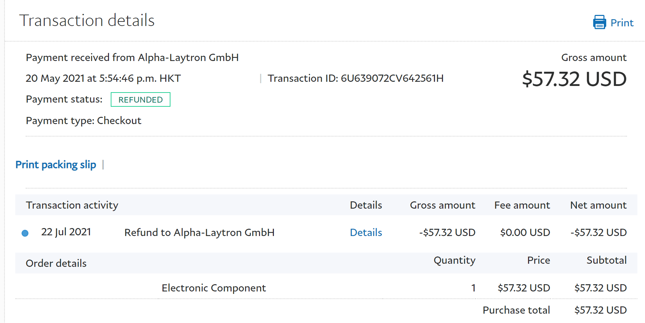This screenshot has height=323, width=645.
Task: Click the Alpha-Laytron GmbH payment sender line
Action: 132,58
